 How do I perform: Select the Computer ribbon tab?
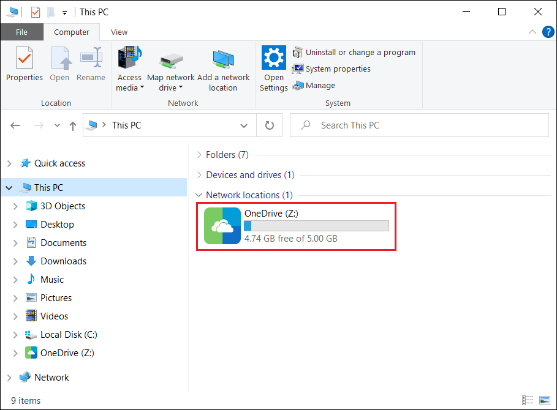72,32
